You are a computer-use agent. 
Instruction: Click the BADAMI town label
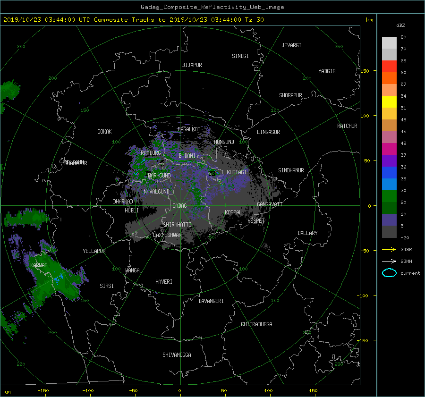pos(187,156)
